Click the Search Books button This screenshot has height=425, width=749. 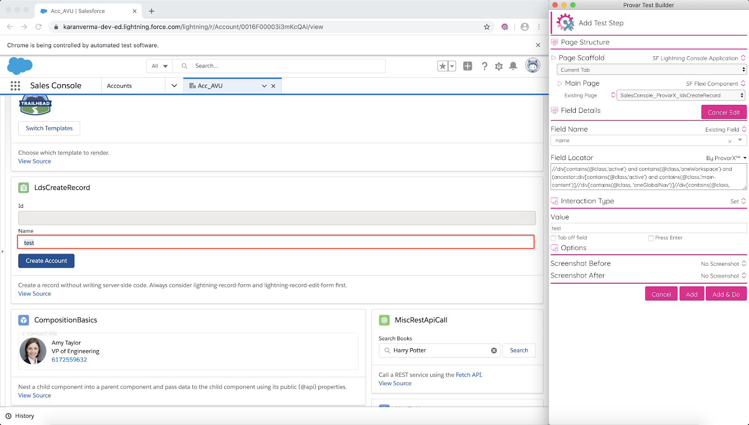pos(519,351)
